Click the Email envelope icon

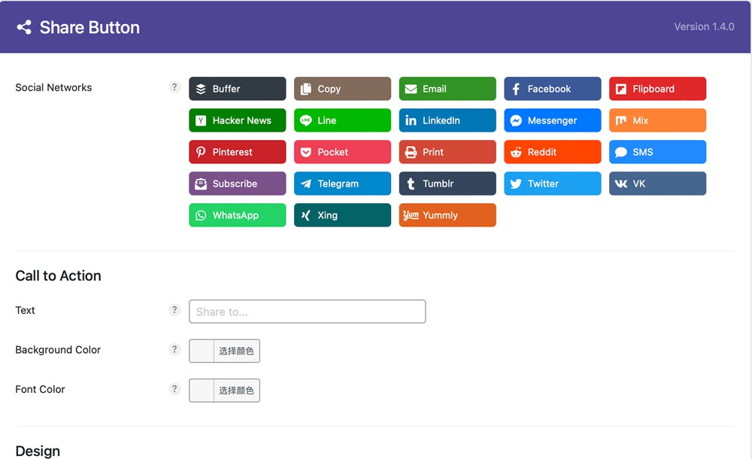tap(411, 89)
